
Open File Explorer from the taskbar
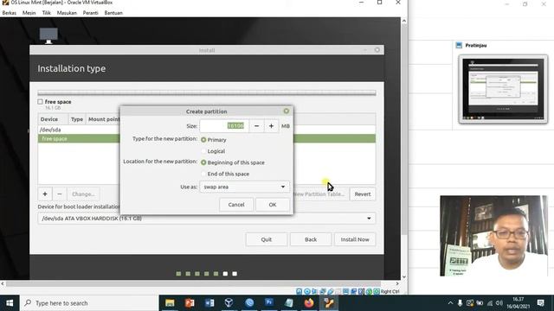click(x=170, y=303)
